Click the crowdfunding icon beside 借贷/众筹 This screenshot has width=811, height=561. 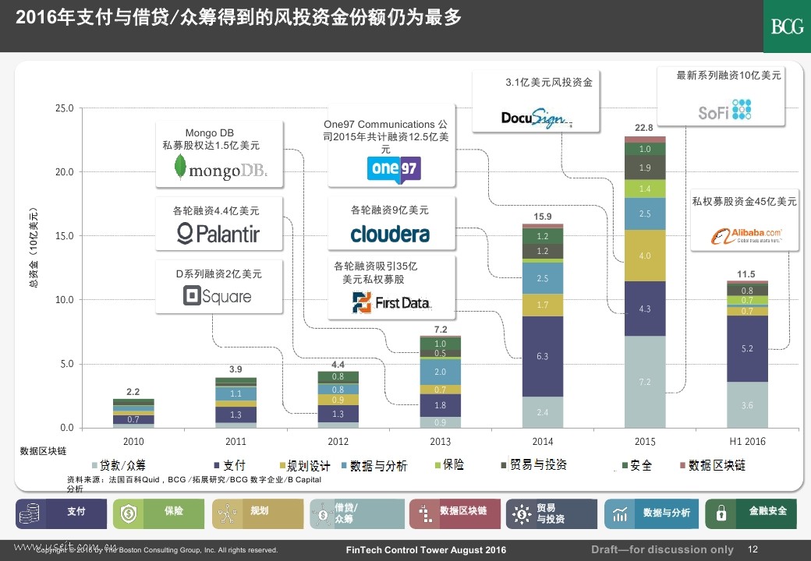[323, 514]
